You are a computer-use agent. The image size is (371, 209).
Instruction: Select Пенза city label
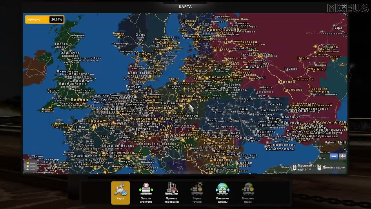[303, 58]
